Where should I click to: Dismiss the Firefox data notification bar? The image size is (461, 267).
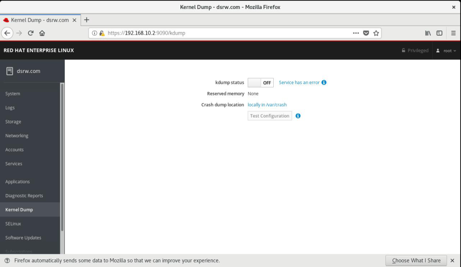pyautogui.click(x=452, y=261)
